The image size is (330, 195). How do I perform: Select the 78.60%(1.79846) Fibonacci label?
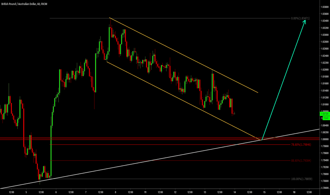301,145
